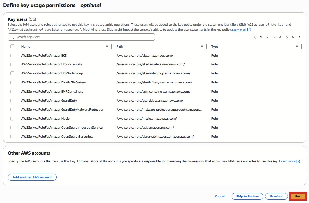Image resolution: width=309 pixels, height=203 pixels.
Task: Tick the AWSServiceRoleForAmazonGuardDuty checkbox
Action: [12, 101]
